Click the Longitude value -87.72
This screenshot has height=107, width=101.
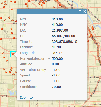pyautogui.click(x=57, y=53)
